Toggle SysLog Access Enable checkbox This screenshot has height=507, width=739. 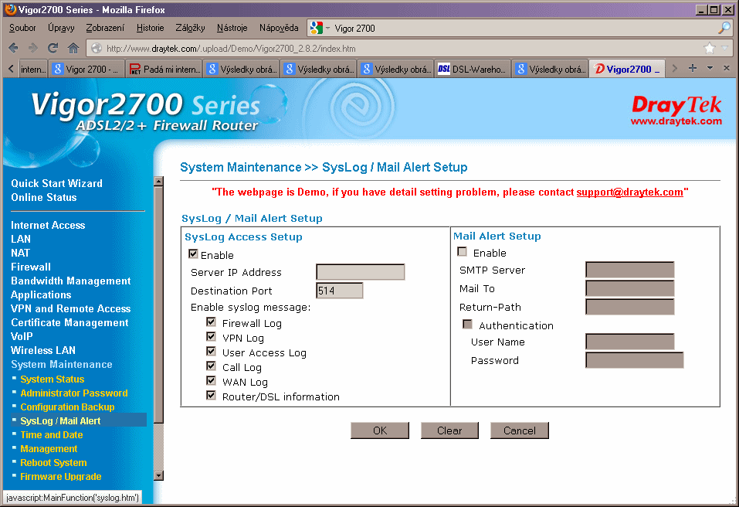[193, 253]
